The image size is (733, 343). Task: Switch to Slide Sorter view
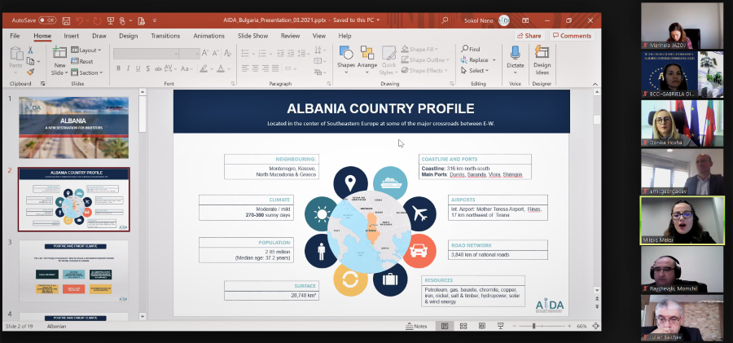(x=463, y=326)
